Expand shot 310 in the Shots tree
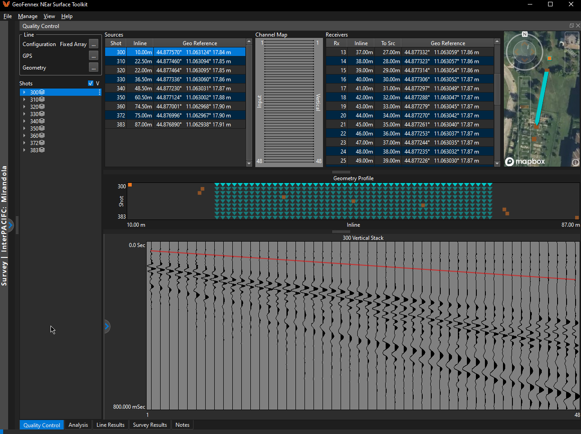581x434 pixels. click(24, 99)
